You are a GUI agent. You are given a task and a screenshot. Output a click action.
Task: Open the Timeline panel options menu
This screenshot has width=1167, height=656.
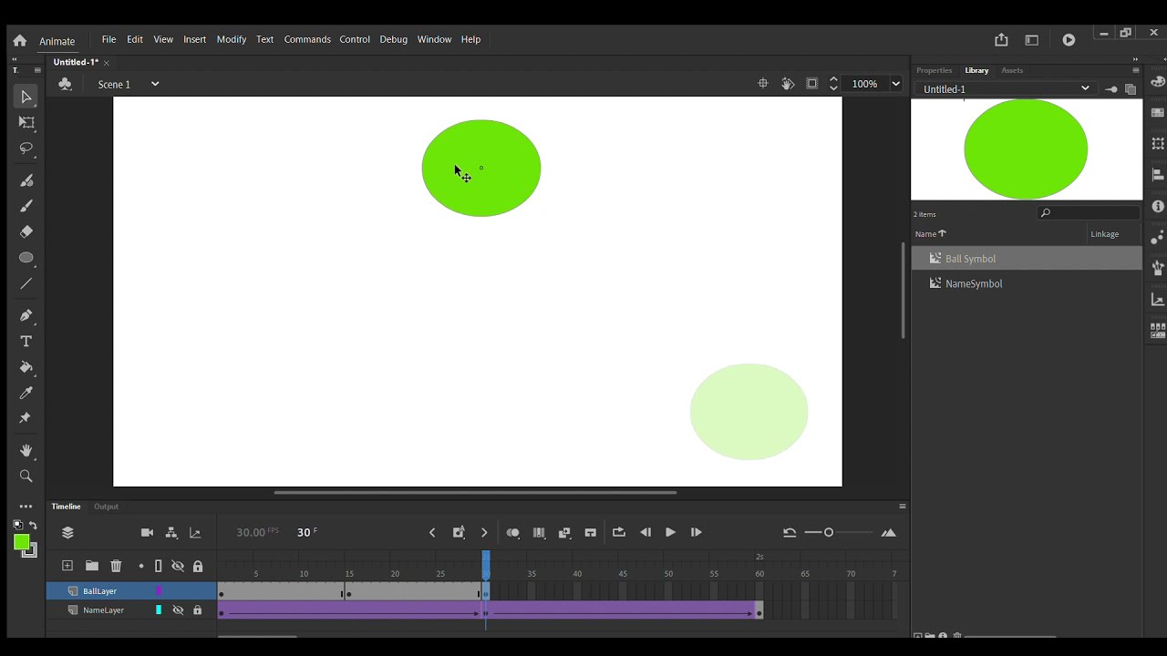pyautogui.click(x=903, y=507)
